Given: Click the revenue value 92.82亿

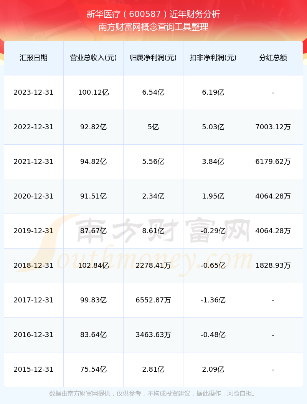Looking at the screenshot, I should [94, 127].
